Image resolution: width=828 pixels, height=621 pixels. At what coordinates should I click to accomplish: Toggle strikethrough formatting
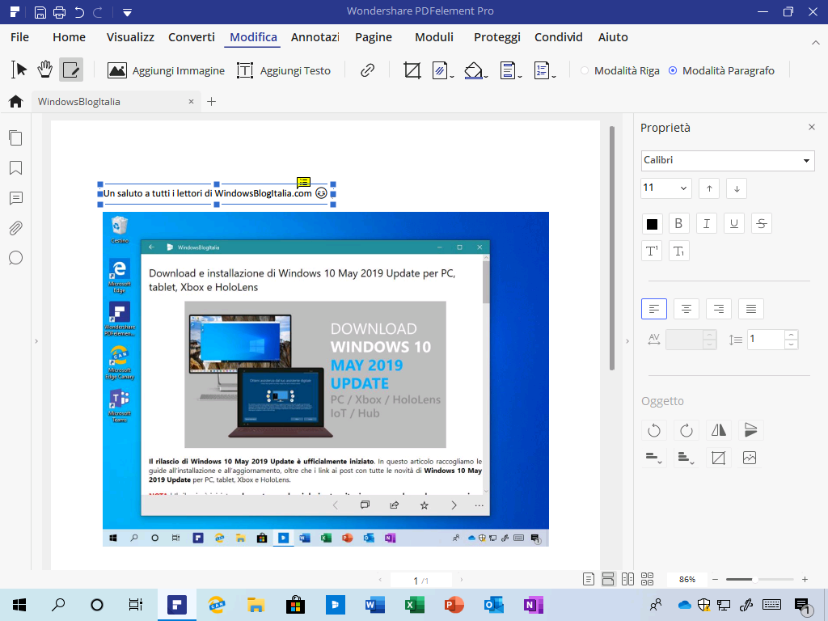762,223
